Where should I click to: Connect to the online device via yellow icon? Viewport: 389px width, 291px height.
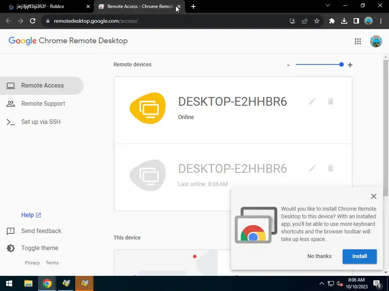[148, 108]
